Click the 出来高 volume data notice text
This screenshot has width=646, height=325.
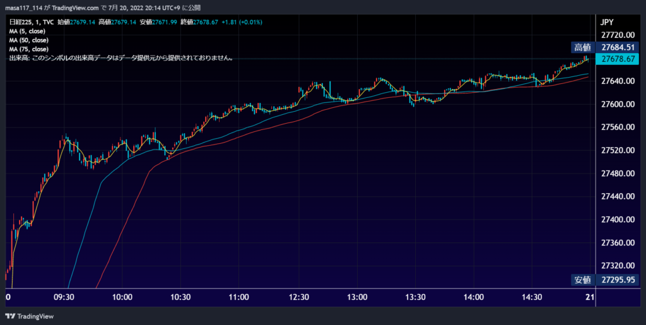click(x=122, y=58)
